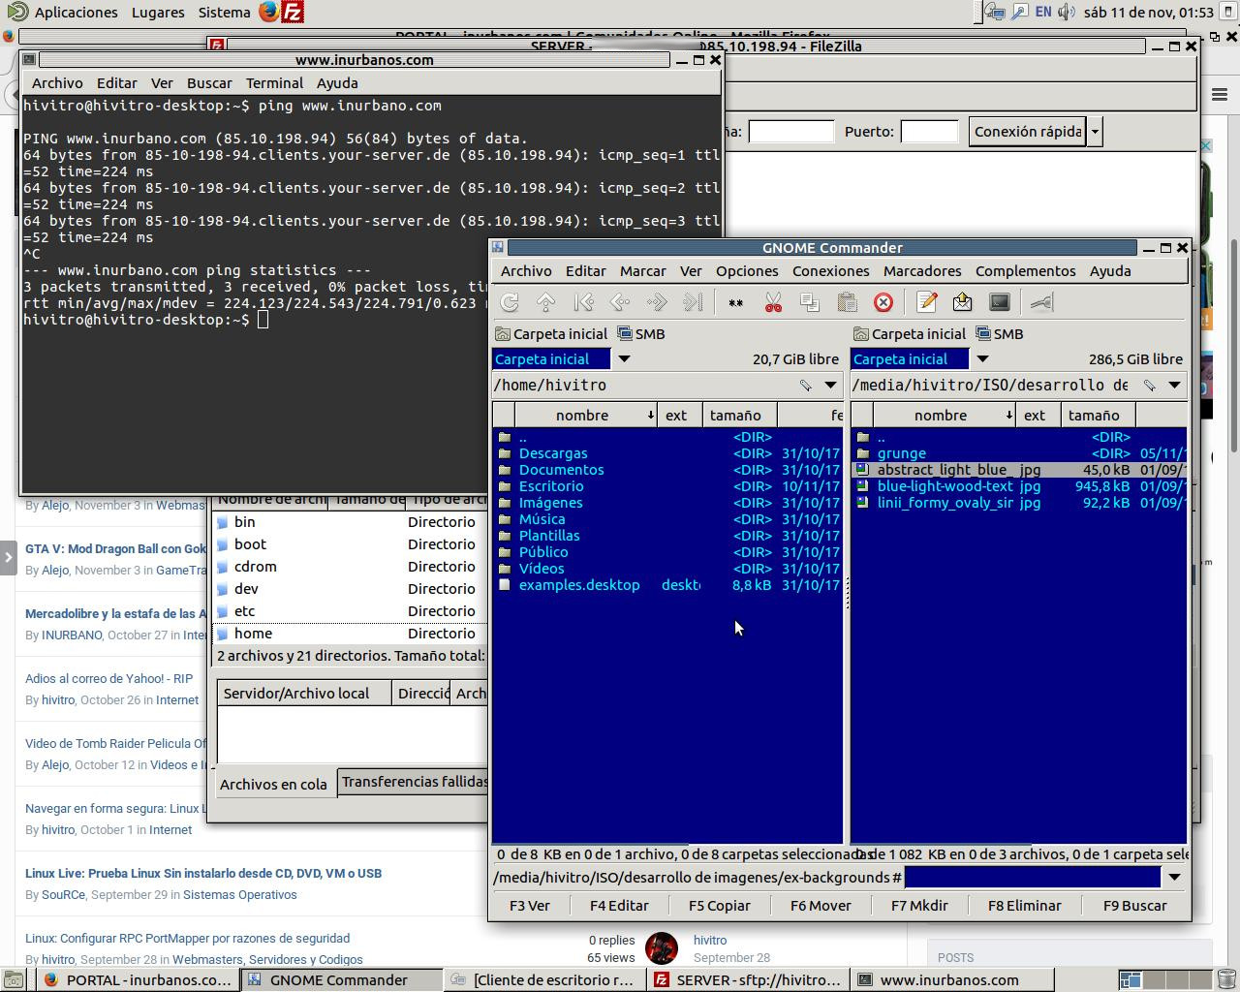Click the Edit file pencil icon
This screenshot has height=992, width=1240.
926,302
